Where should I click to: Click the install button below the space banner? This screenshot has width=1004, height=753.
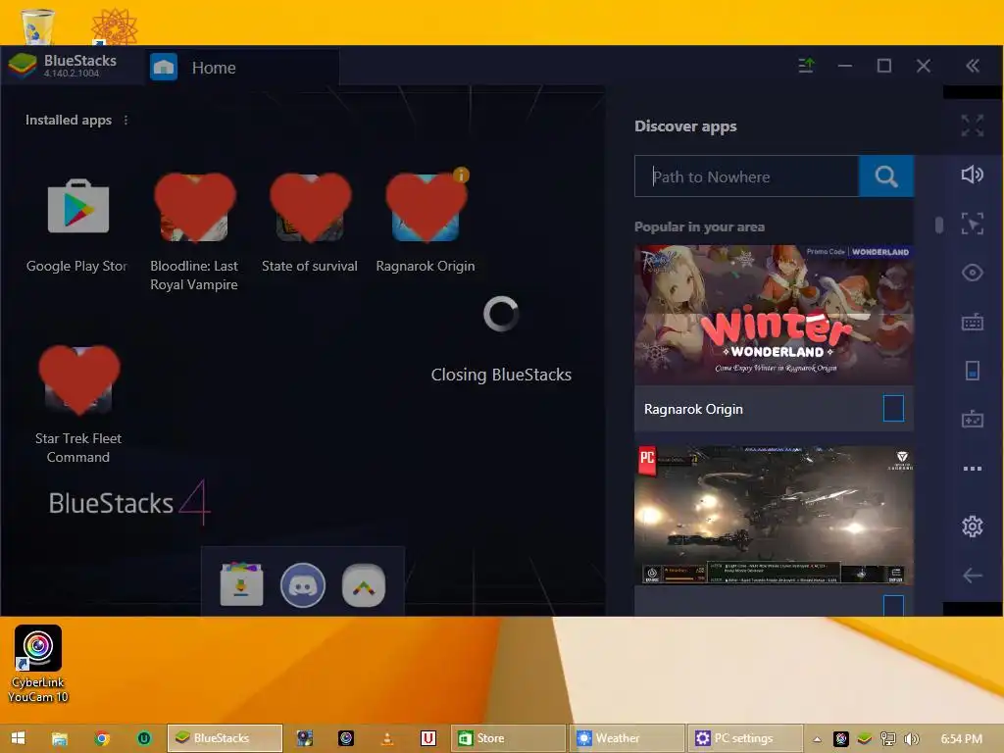pyautogui.click(x=893, y=606)
